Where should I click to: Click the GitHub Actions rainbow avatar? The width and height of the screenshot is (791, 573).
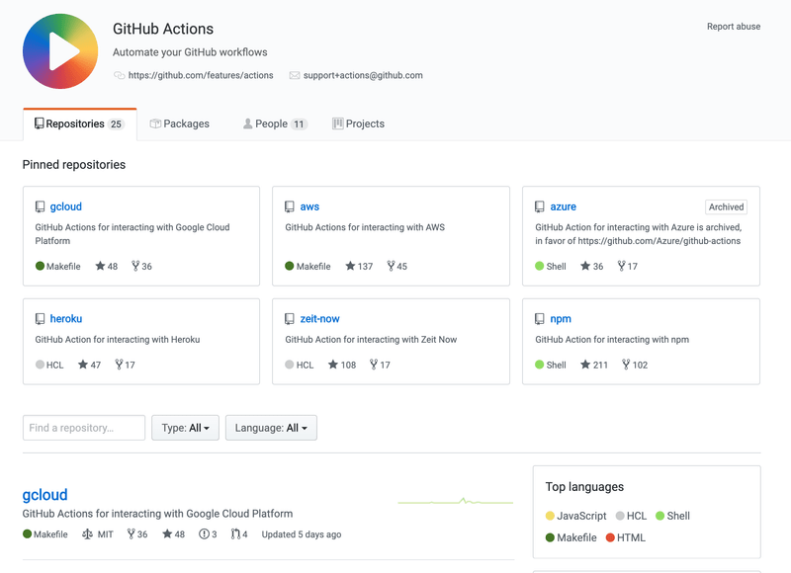pos(59,51)
